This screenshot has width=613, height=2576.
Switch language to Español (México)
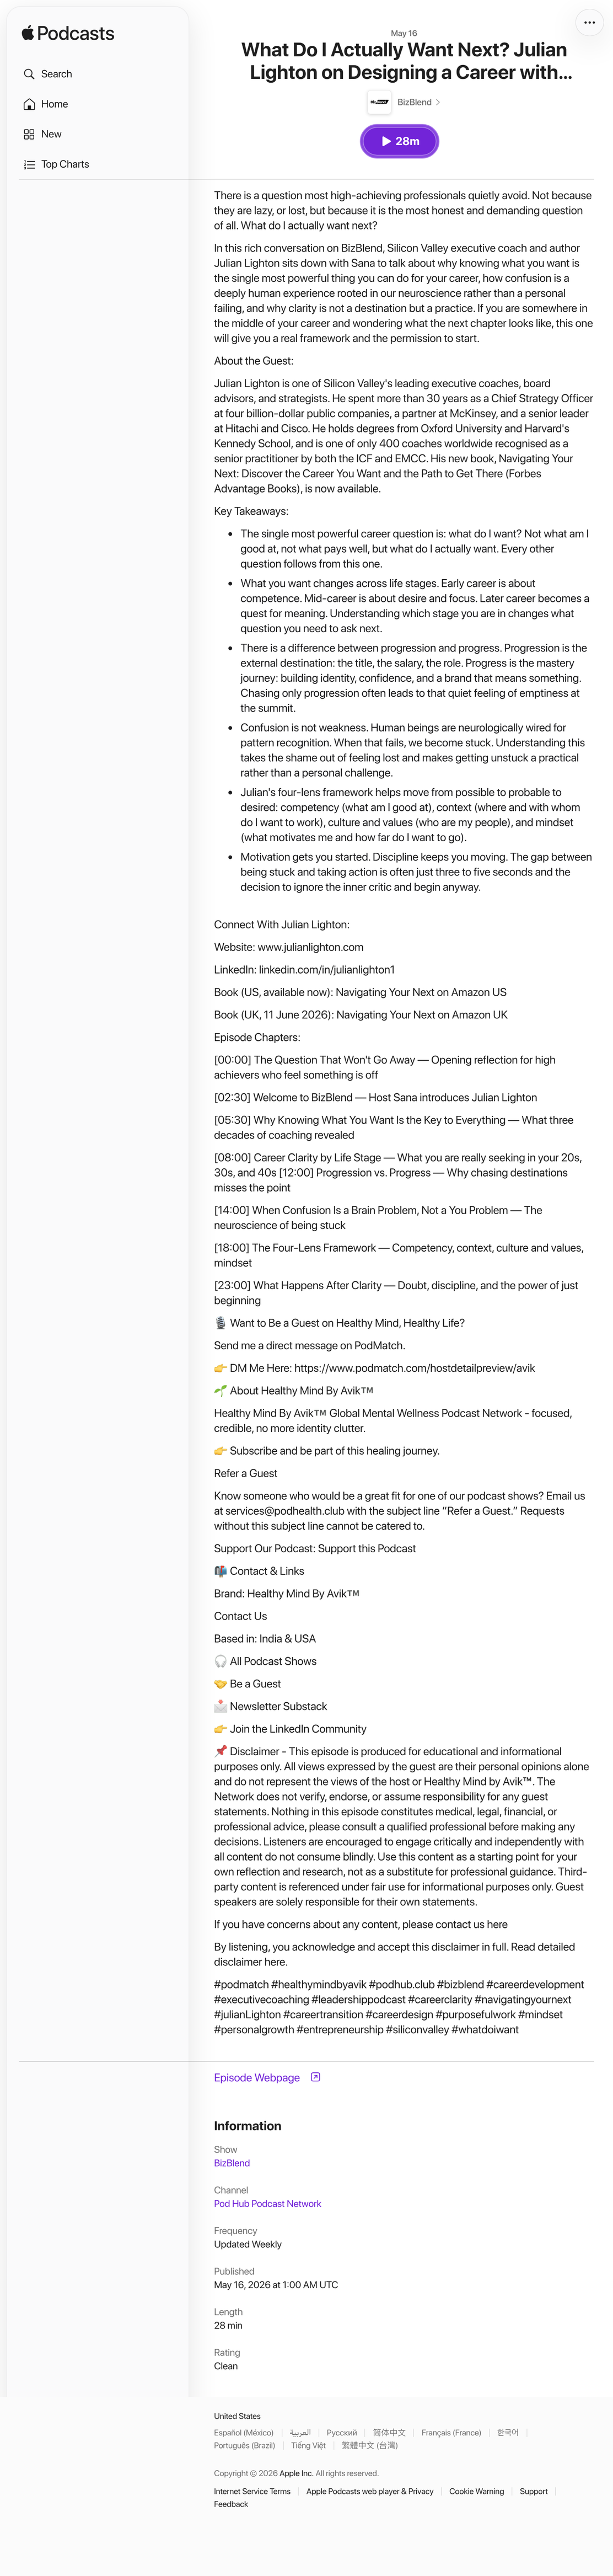244,2432
